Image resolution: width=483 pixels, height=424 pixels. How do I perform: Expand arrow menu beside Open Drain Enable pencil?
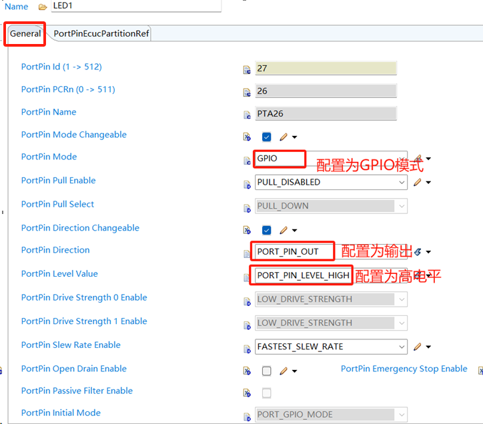[x=294, y=371]
